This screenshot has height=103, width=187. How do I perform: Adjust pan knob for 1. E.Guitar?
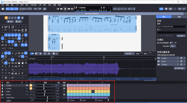[57, 85]
